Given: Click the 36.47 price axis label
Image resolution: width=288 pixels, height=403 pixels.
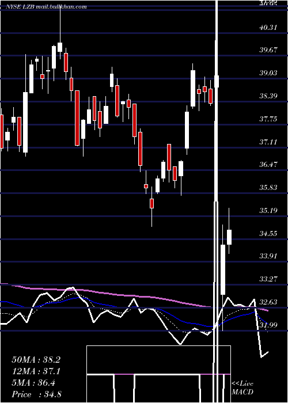Looking at the screenshot, I should pyautogui.click(x=268, y=164).
